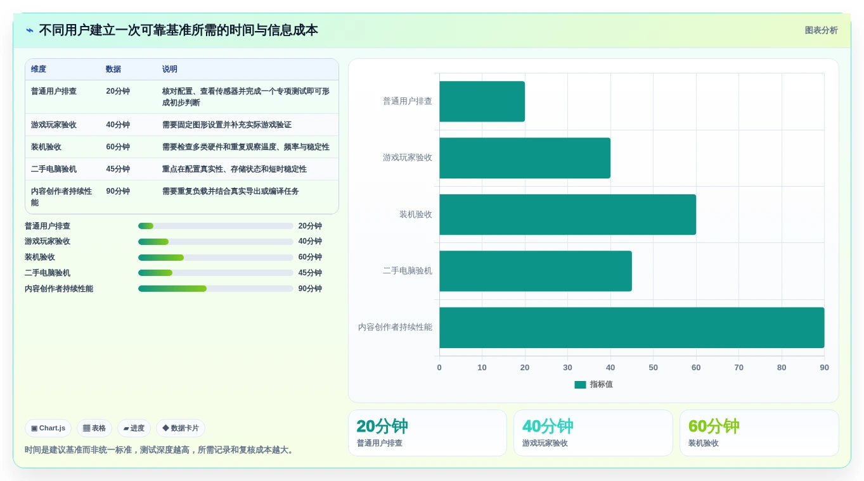Click chart axis label 内容创作者持续性能
The height and width of the screenshot is (481, 864).
[396, 328]
